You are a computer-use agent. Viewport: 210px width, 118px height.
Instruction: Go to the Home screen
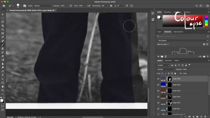pyautogui.click(x=4, y=6)
